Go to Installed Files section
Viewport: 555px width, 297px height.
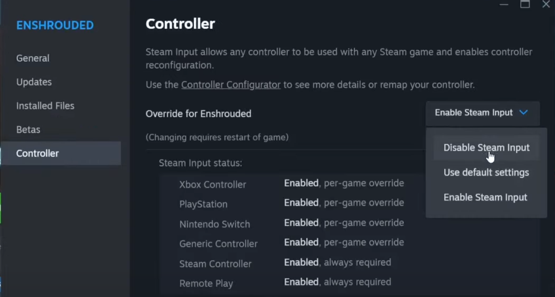pos(45,106)
